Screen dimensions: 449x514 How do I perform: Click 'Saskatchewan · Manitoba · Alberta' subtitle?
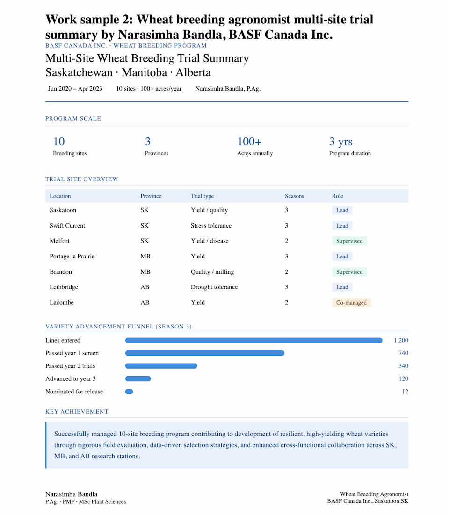coord(128,72)
